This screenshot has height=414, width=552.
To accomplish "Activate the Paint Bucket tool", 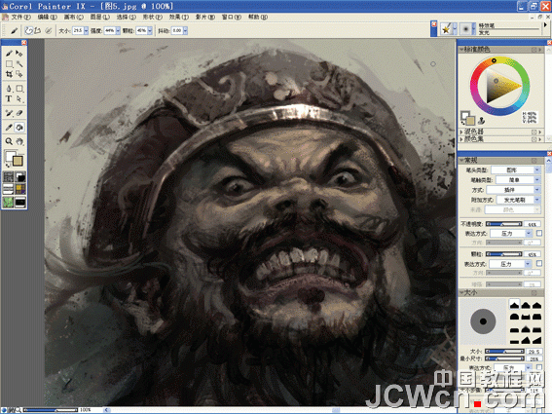I will 19,128.
